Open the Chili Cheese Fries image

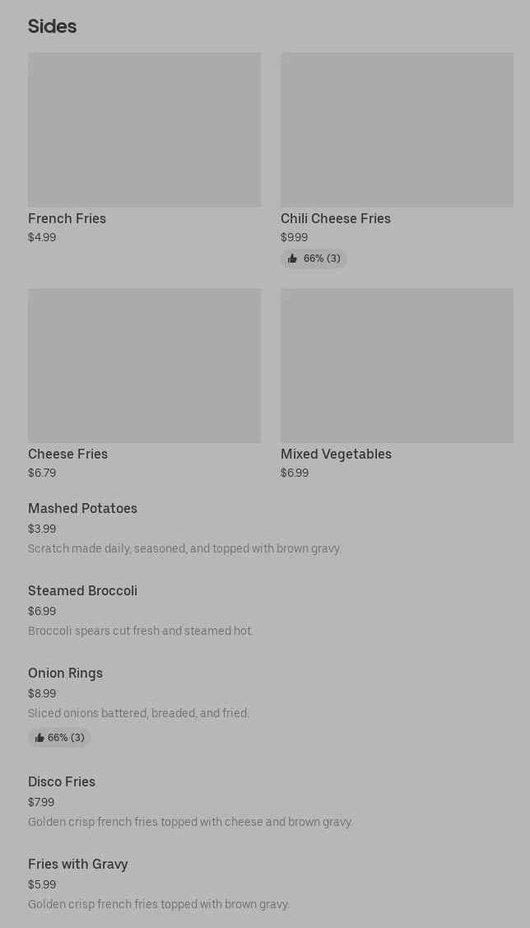(397, 130)
